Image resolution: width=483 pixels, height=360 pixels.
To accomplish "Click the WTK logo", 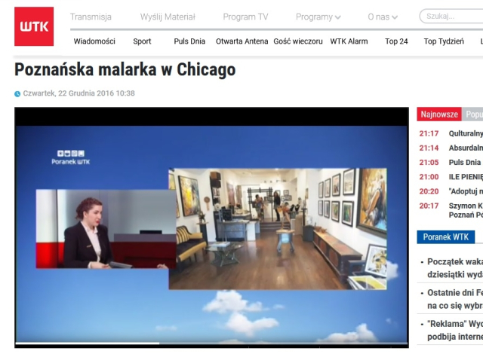I will click(x=34, y=26).
